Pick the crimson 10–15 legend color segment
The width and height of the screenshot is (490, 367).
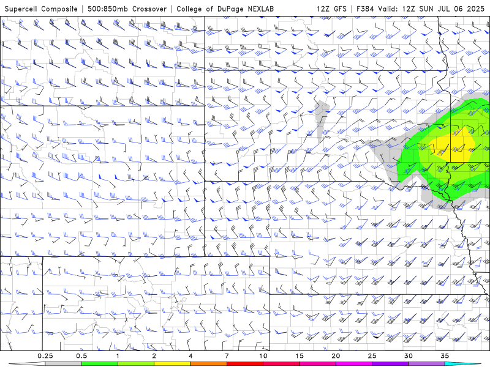click(x=281, y=364)
